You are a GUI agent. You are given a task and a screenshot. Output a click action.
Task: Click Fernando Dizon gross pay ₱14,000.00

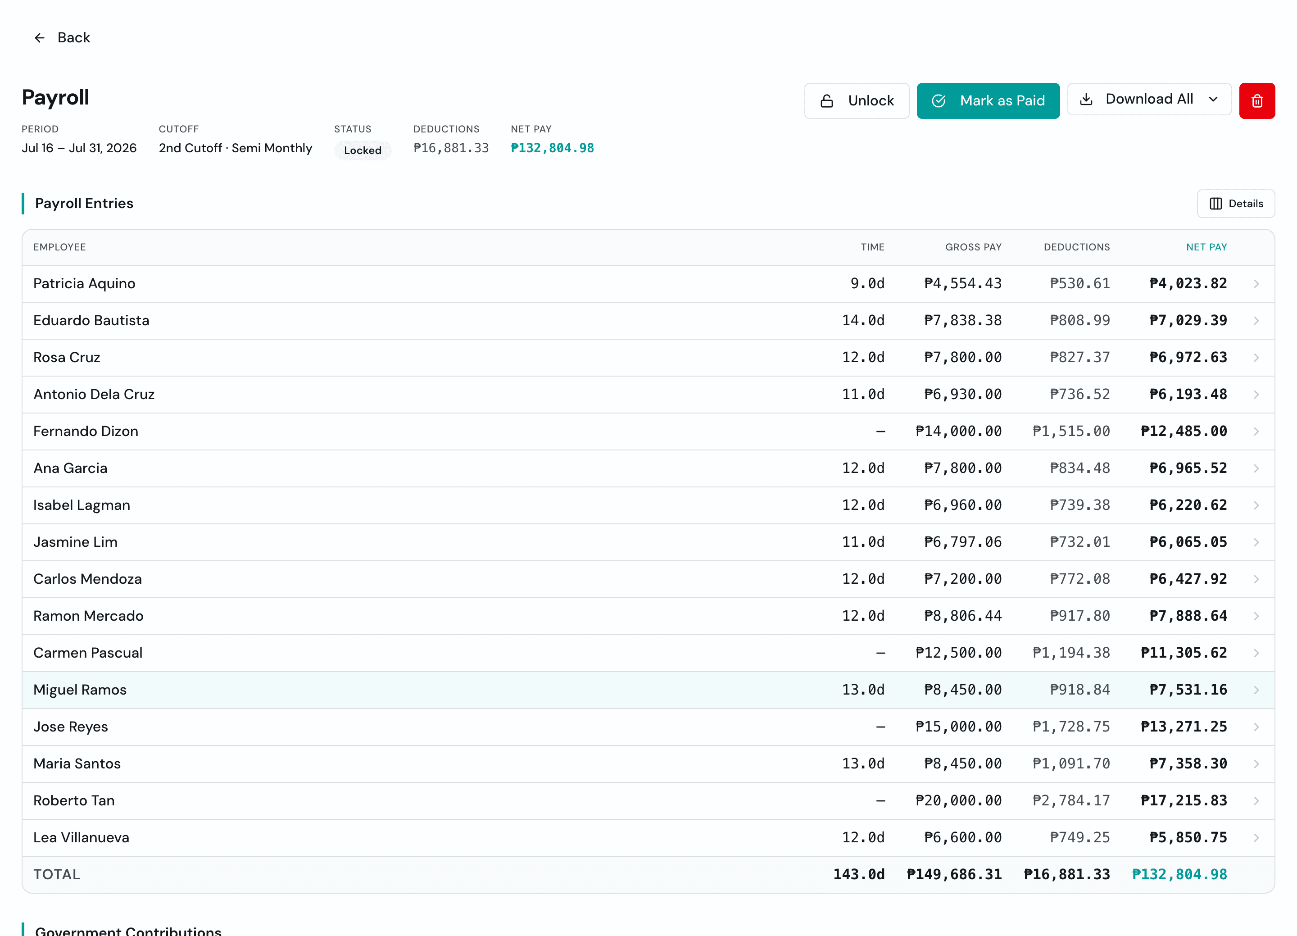click(958, 432)
